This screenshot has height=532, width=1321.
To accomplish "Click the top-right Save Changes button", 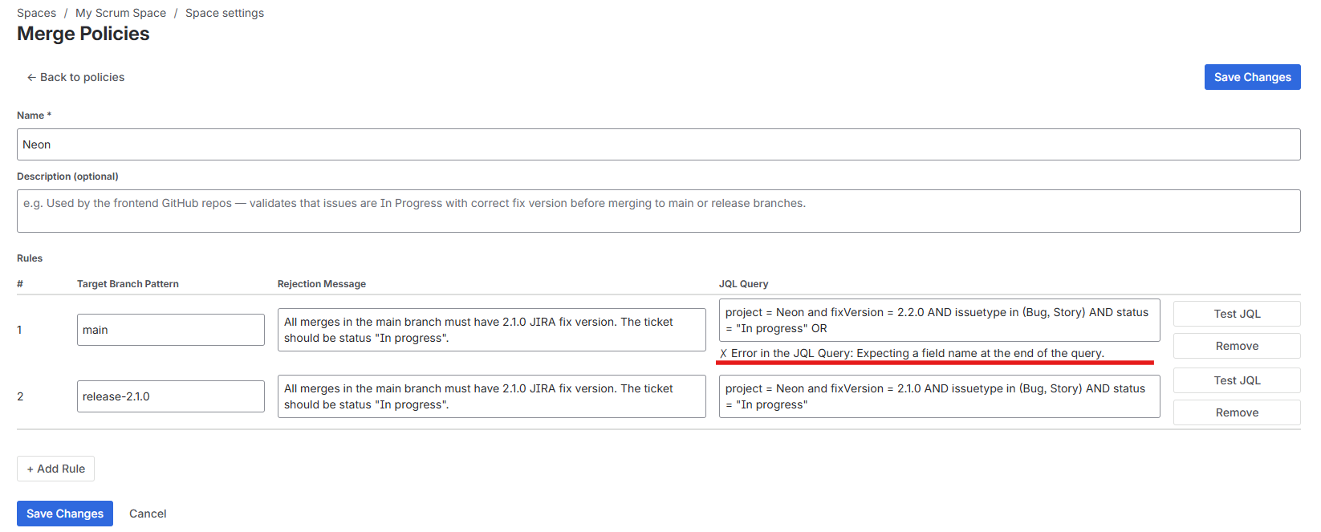I will (x=1252, y=77).
